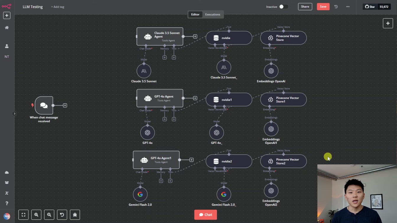Zoom in on the canvas
397x223 pixels.
coord(36,215)
